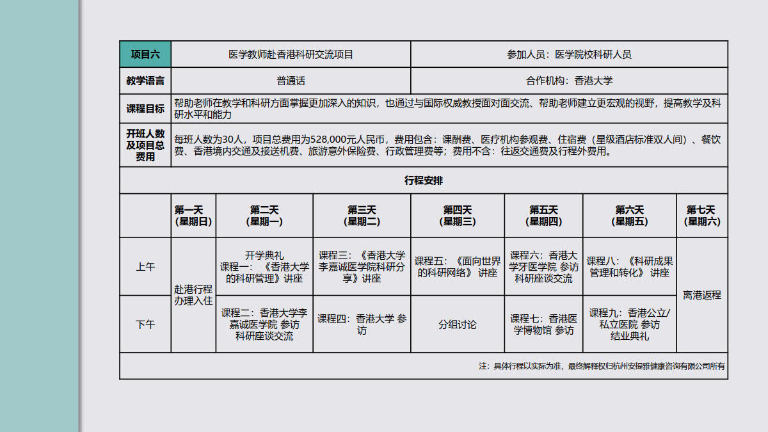Click the 课程九 公立/私立医院参访 cell
The image size is (768, 432).
click(x=630, y=324)
